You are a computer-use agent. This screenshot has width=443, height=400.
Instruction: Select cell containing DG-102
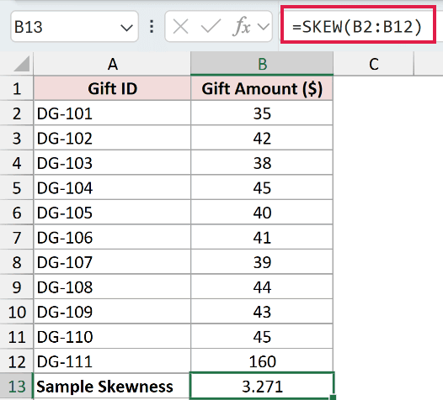pos(112,138)
